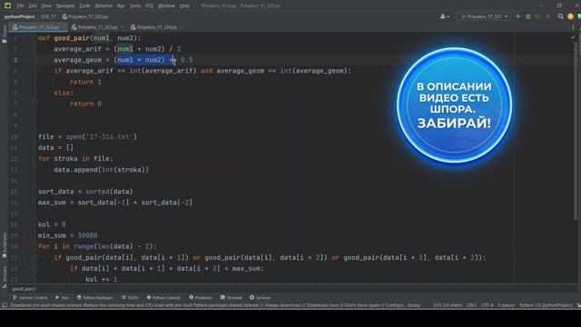Image resolution: width=581 pixels, height=327 pixels.
Task: Open the View menu
Action: coord(46,5)
